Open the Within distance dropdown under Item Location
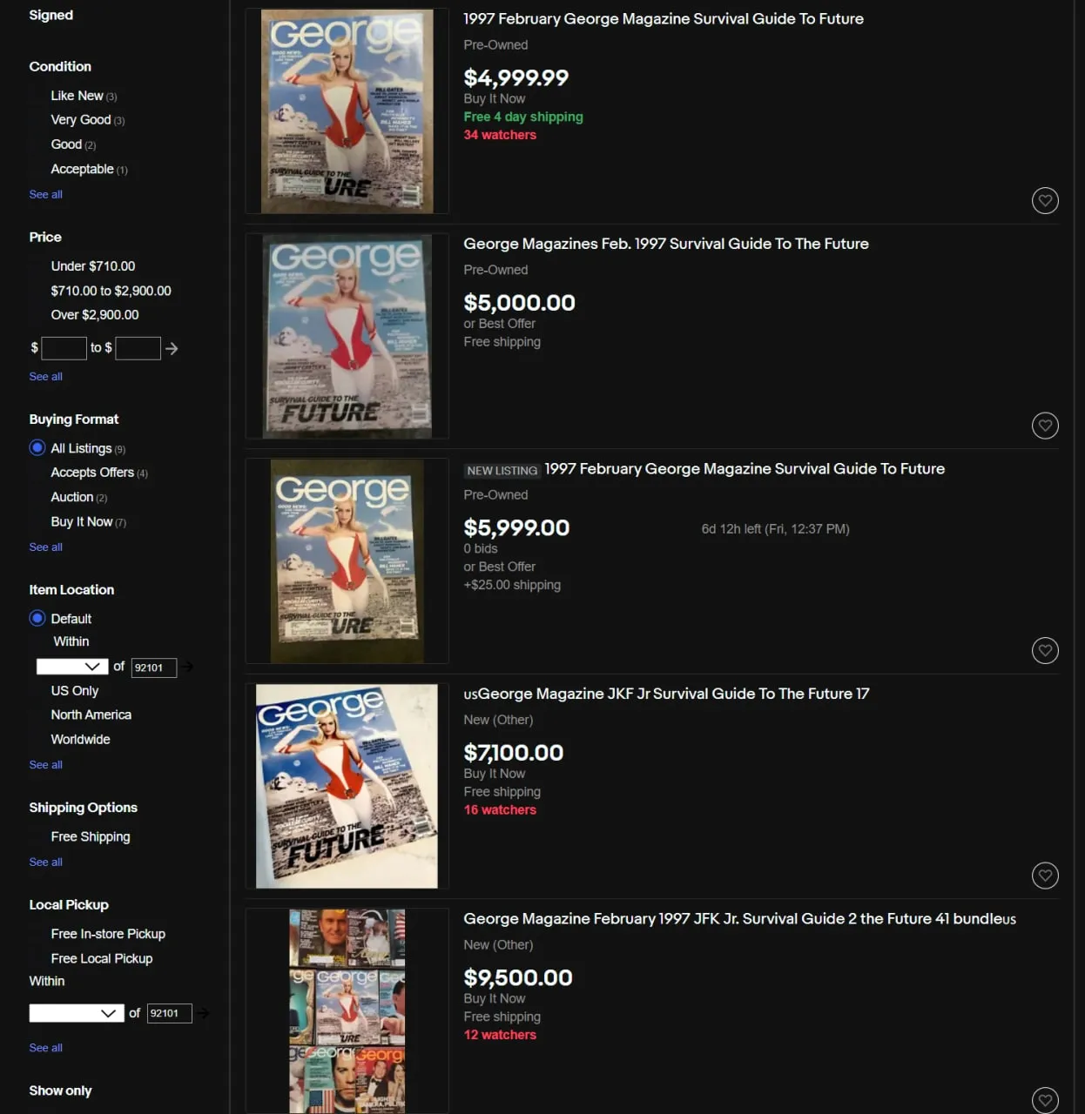 pyautogui.click(x=72, y=667)
